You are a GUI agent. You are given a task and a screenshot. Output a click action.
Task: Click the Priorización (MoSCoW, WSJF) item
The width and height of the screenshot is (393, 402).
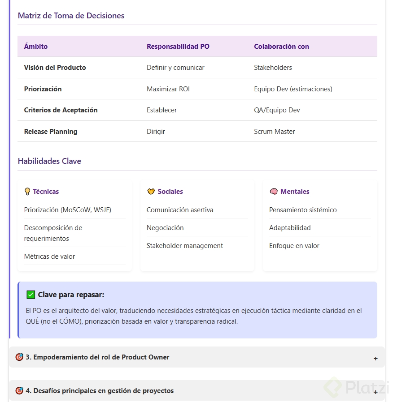(x=68, y=210)
